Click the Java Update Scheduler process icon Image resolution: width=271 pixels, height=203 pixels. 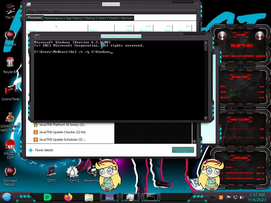coord(36,140)
